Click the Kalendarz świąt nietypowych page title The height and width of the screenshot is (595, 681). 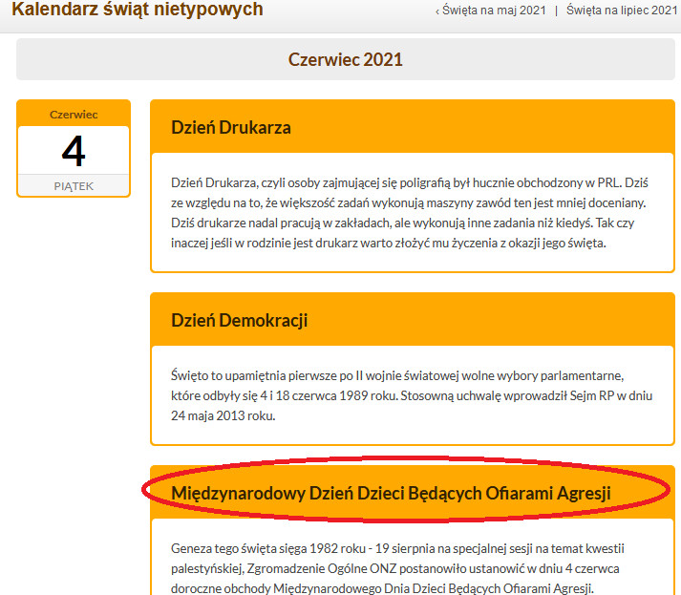(138, 11)
